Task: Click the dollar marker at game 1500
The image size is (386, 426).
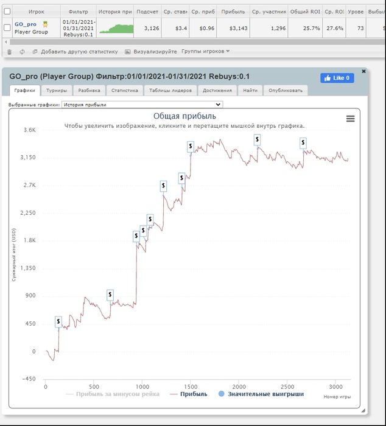Action: coord(191,147)
